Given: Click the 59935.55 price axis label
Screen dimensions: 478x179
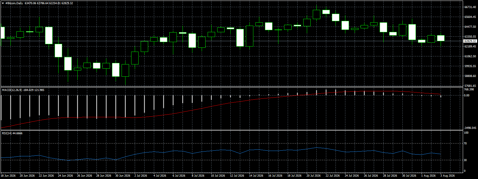Looking at the screenshot, I should (470, 66).
